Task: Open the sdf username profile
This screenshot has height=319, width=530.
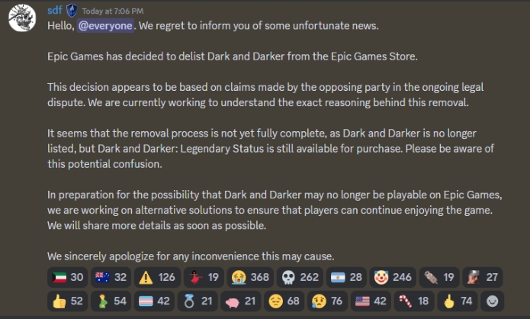Action: click(54, 10)
